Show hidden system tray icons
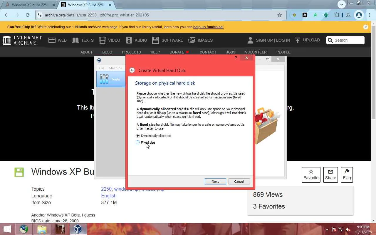The image size is (376, 235). pos(327,229)
